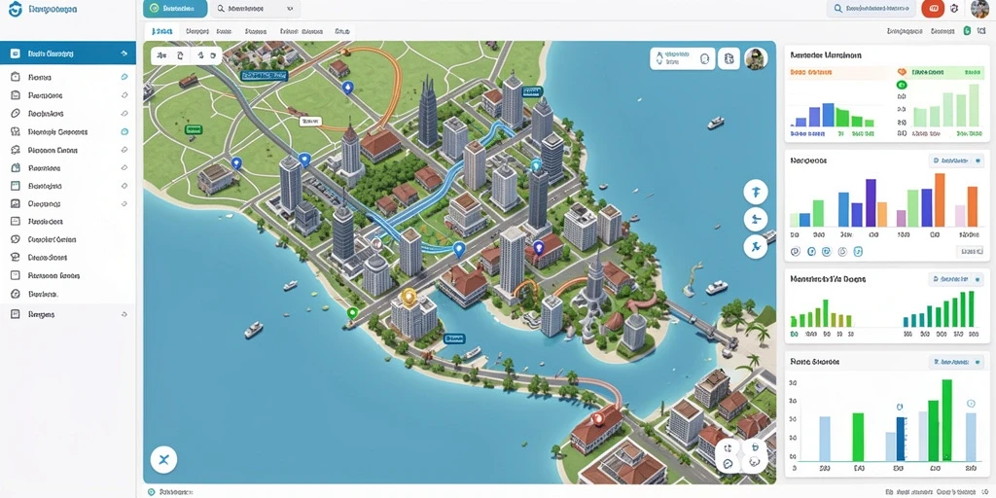
Task: Click the middle round button on the map's right edge
Action: [755, 219]
